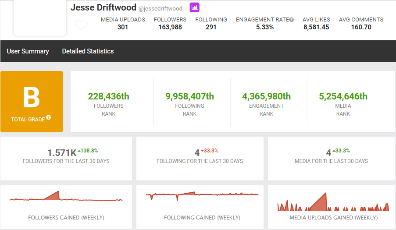Click the following for the last 30 days card
Image resolution: width=396 pixels, height=230 pixels.
pos(200,158)
